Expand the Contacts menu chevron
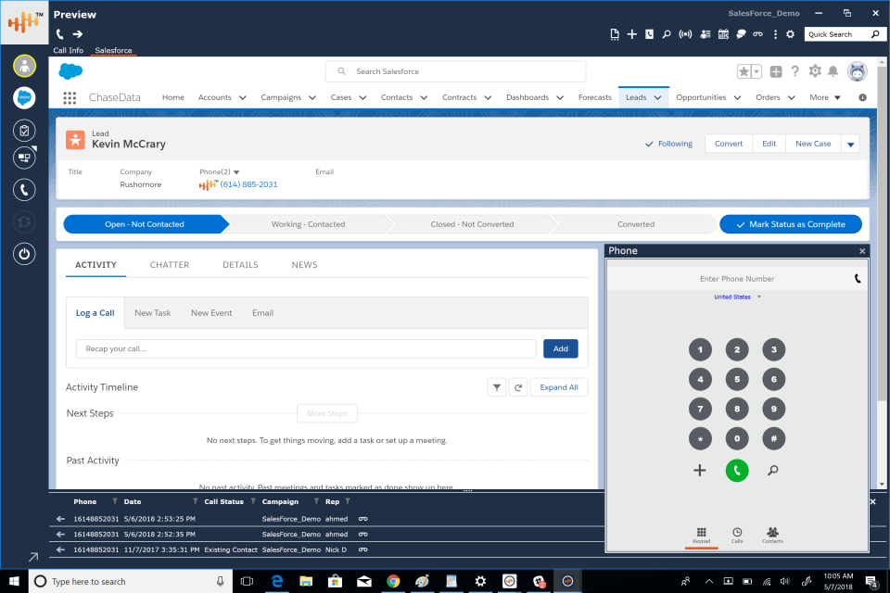 coord(424,97)
